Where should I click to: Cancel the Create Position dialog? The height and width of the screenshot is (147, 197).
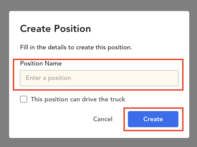point(103,119)
